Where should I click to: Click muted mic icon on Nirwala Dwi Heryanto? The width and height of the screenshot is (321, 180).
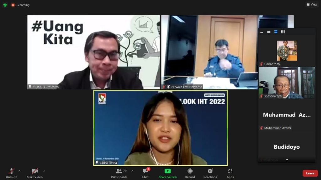(164, 87)
